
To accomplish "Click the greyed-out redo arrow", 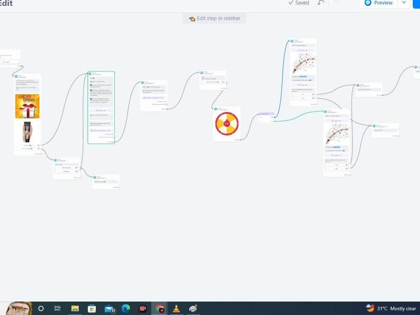I will pyautogui.click(x=336, y=3).
